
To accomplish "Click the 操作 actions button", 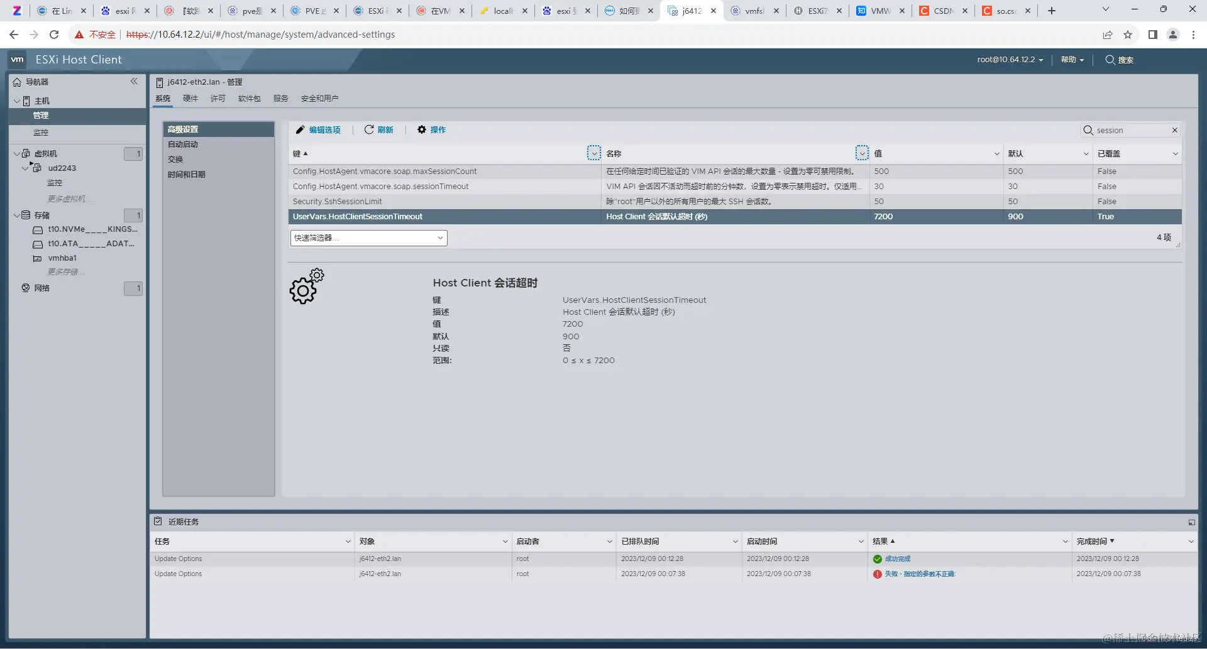I will coord(432,129).
